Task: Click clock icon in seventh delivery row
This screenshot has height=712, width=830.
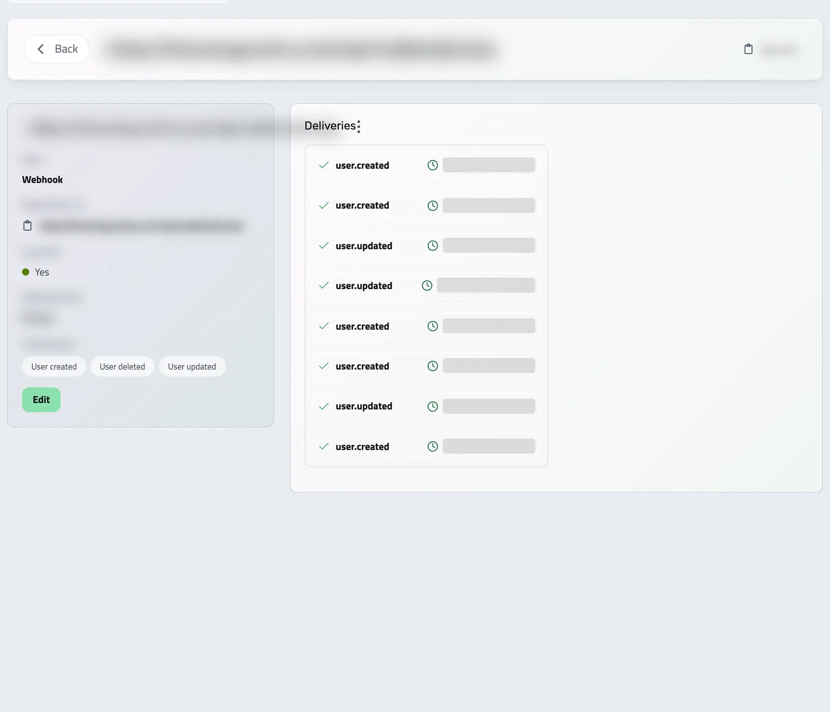Action: (x=433, y=406)
